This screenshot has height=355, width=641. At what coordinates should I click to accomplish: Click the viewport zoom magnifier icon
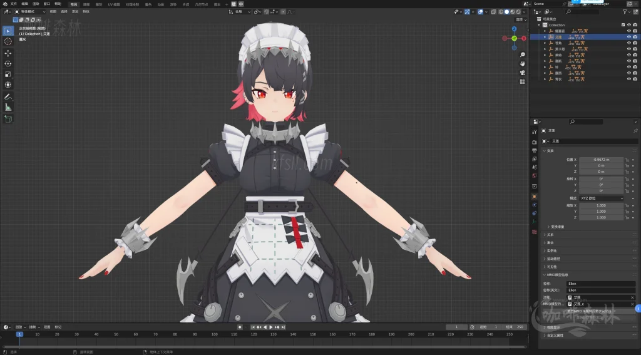[523, 54]
